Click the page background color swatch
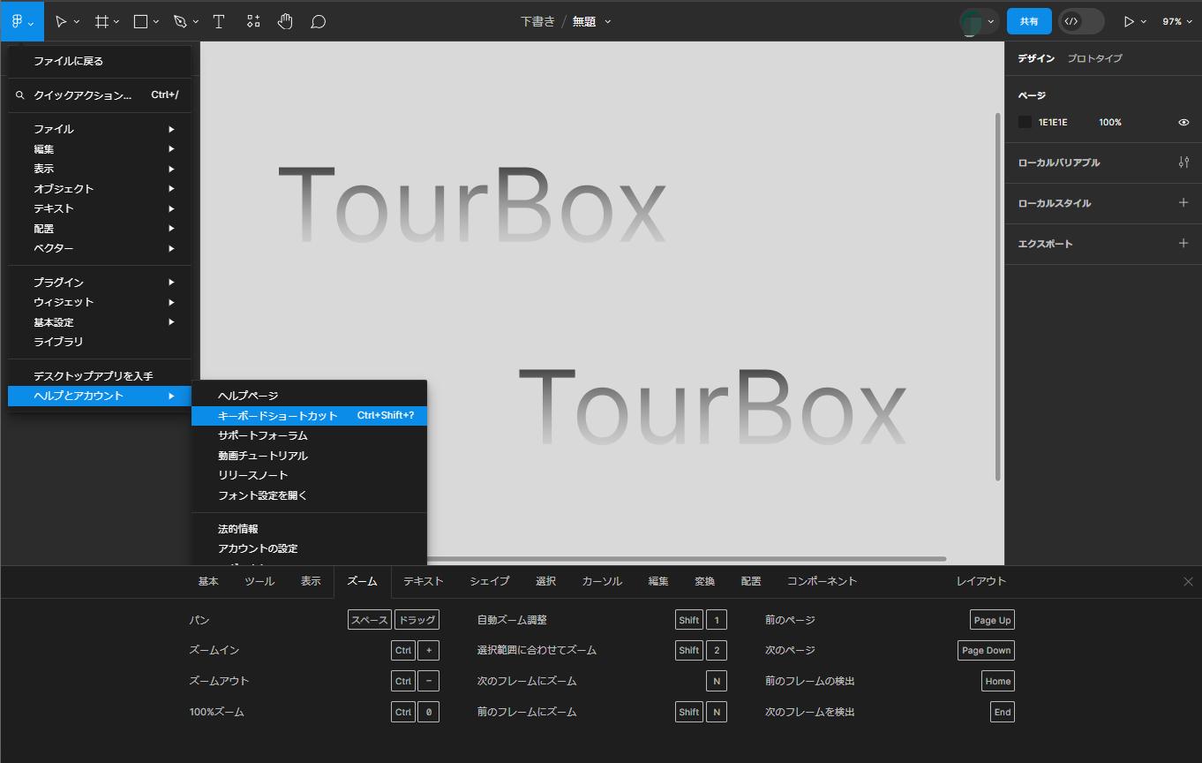 pyautogui.click(x=1025, y=123)
